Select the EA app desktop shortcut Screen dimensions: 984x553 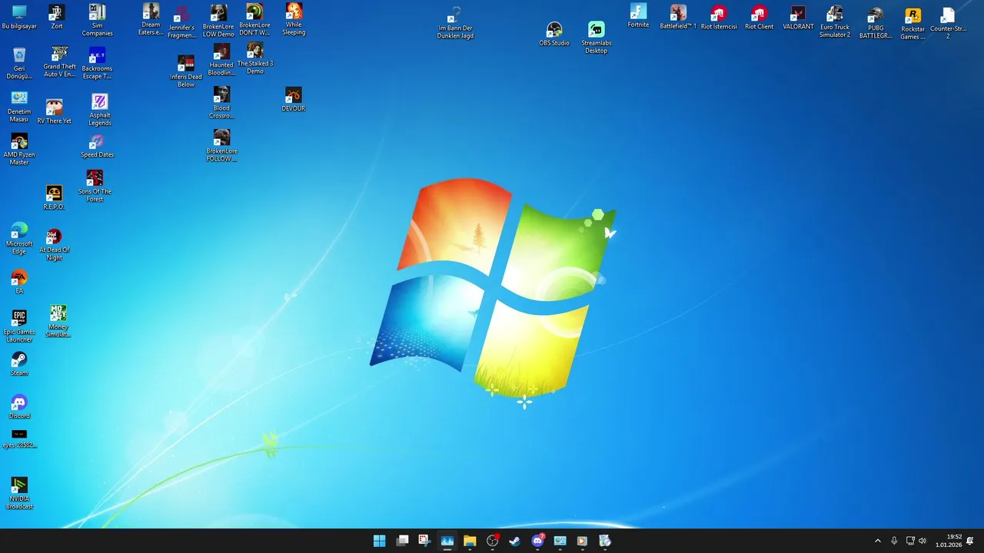coord(19,282)
